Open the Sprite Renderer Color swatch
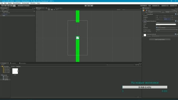178x100 pixels. pyautogui.click(x=166, y=24)
